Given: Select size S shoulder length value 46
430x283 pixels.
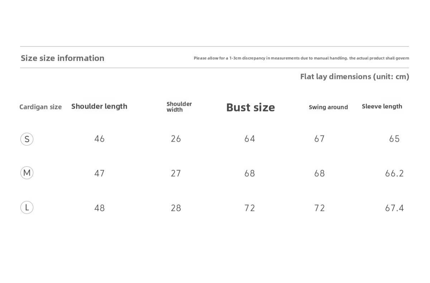Looking at the screenshot, I should point(99,139).
